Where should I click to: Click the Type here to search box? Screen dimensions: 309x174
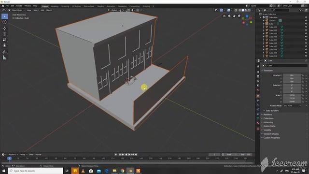36,171
